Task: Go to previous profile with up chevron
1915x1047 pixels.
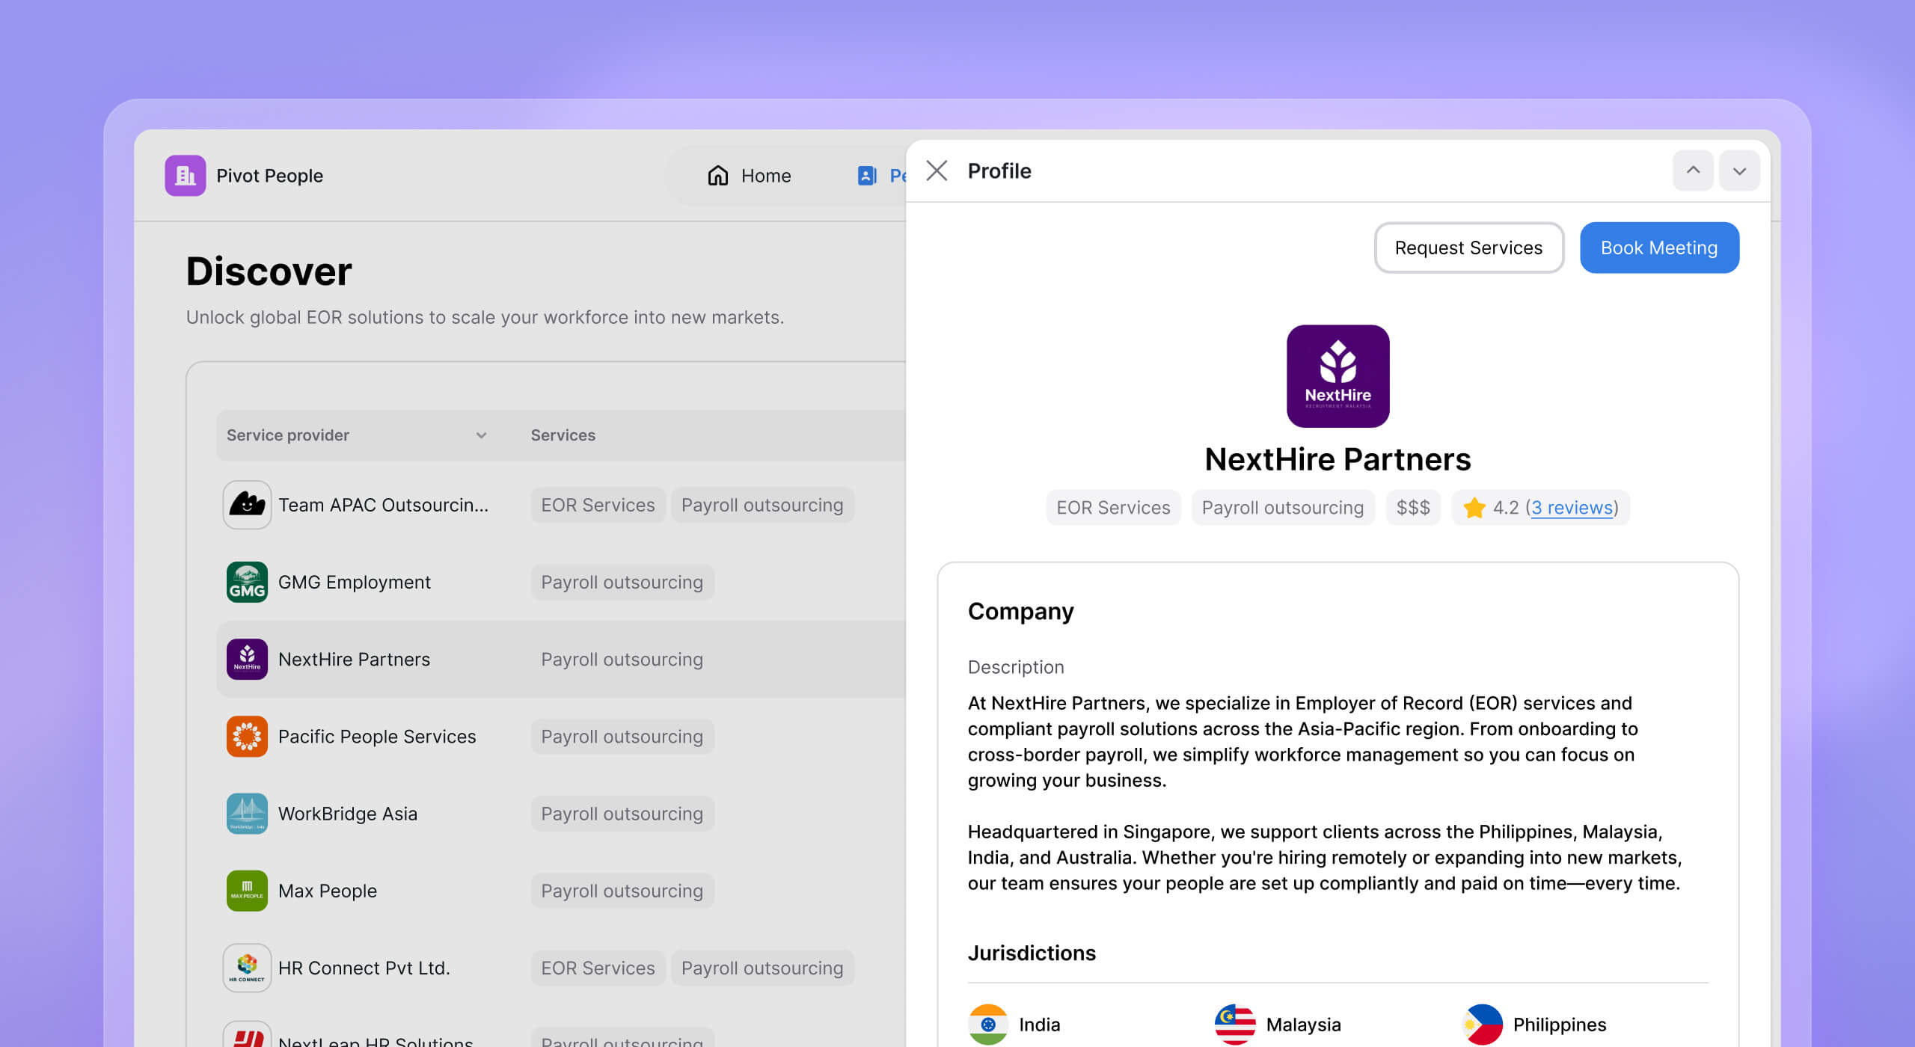Action: [1693, 171]
